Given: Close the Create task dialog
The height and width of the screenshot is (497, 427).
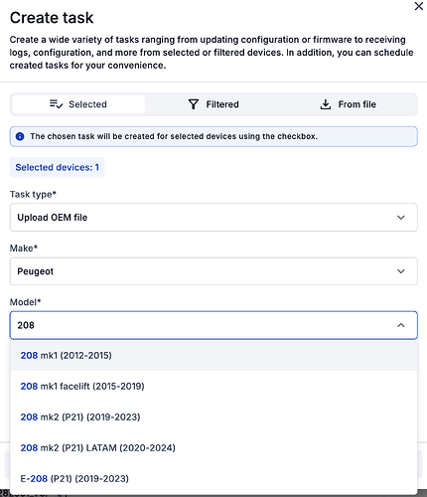Looking at the screenshot, I should [419, 6].
